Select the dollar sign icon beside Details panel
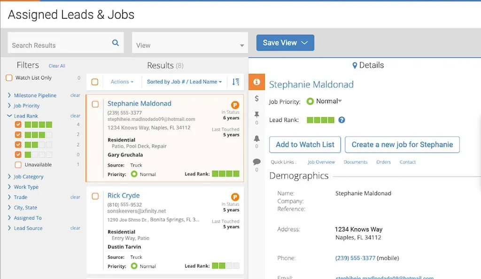Viewport: 481px width, 279px height. [x=256, y=100]
